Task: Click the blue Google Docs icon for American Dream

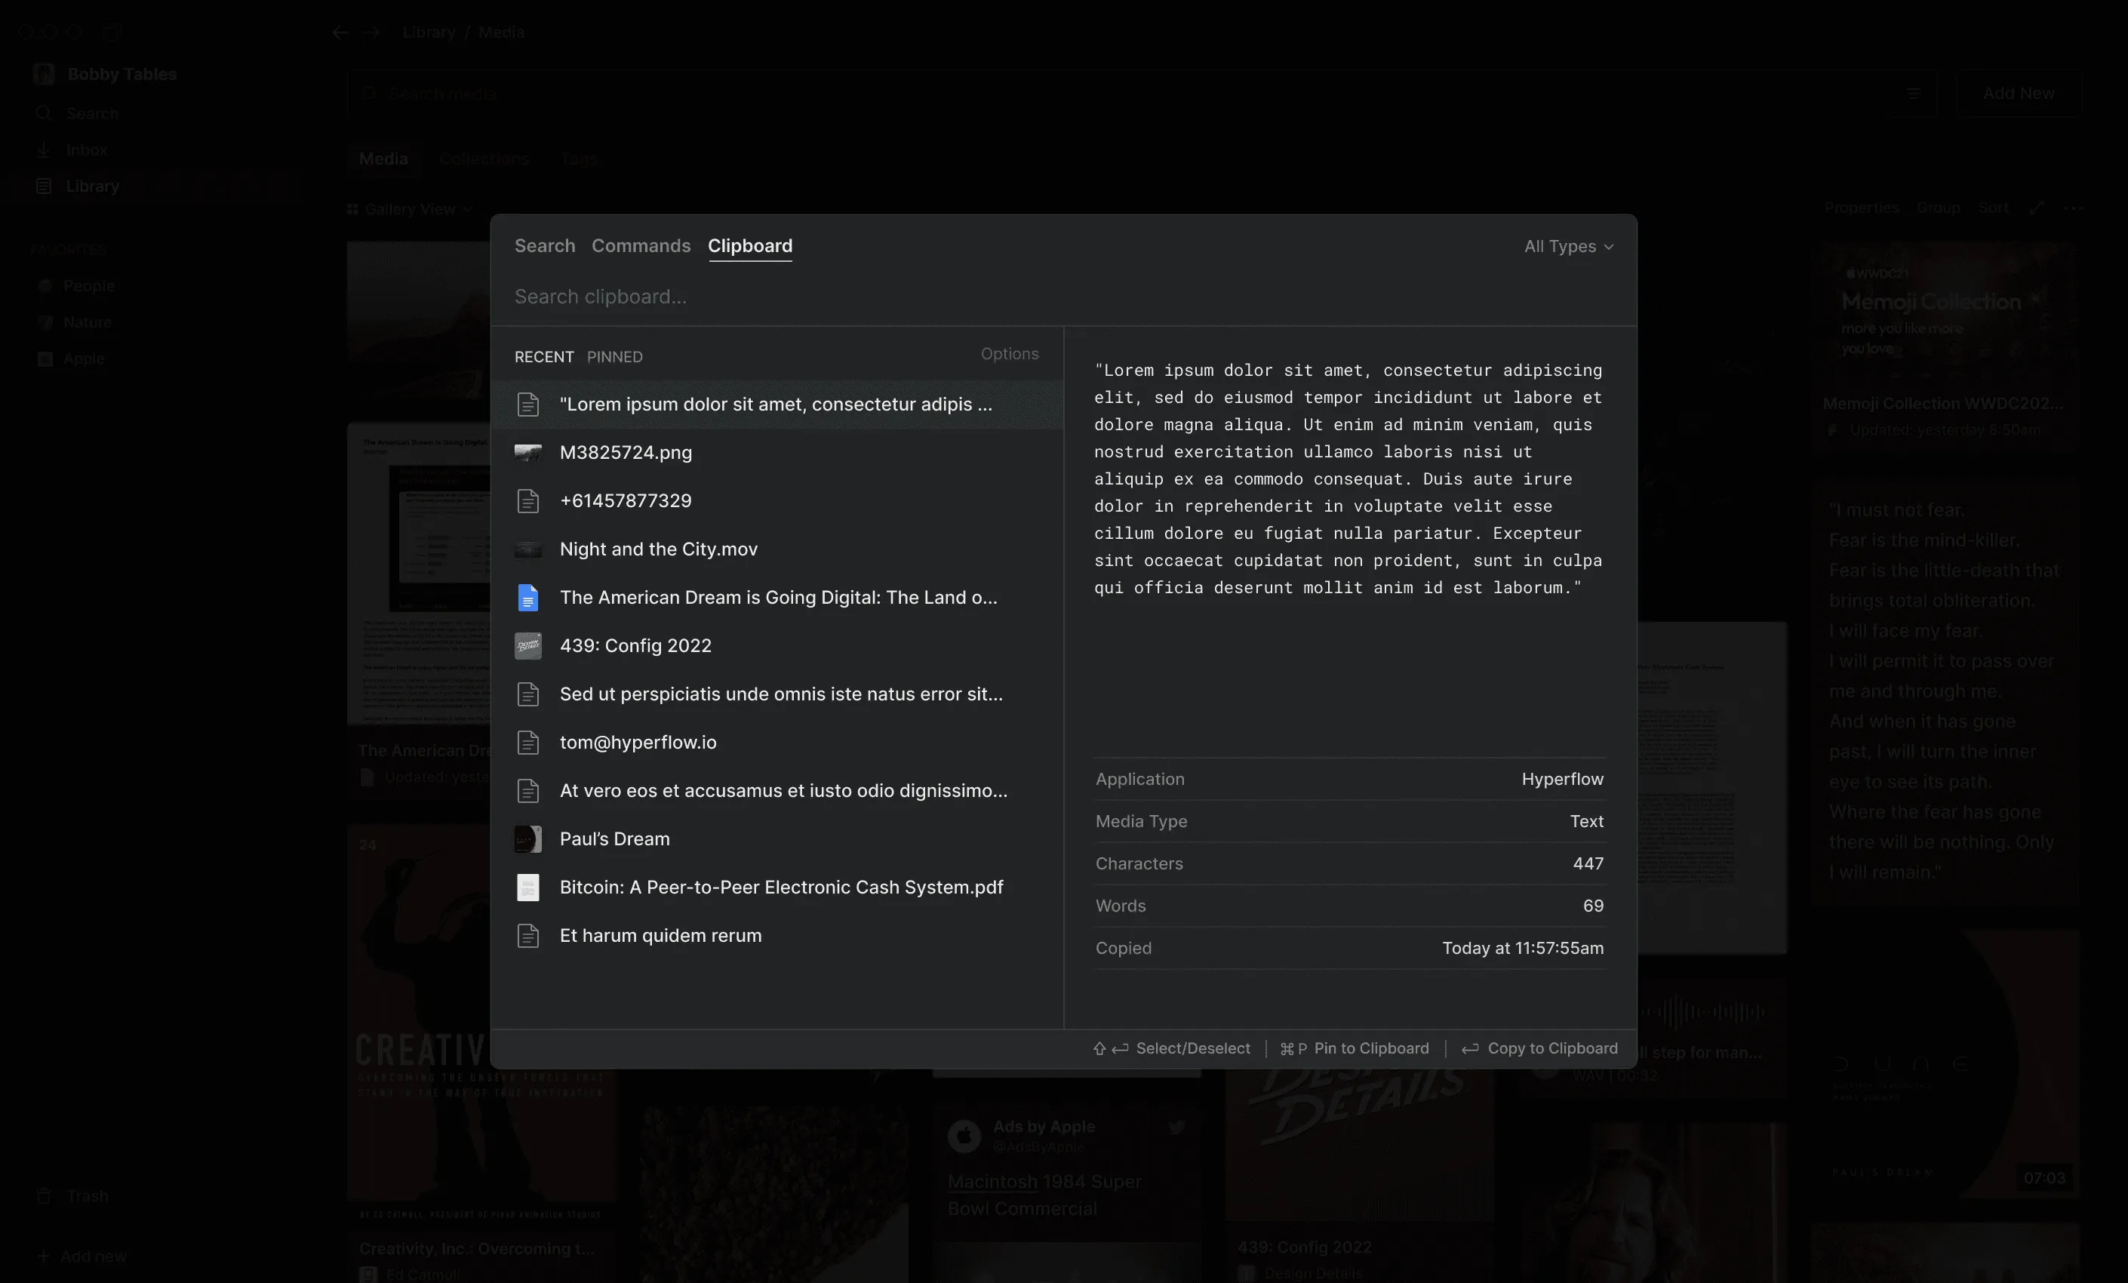Action: 527,598
